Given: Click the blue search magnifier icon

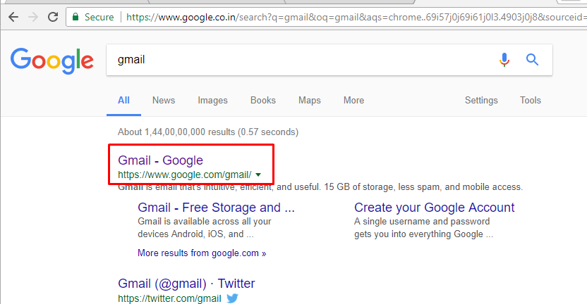Looking at the screenshot, I should [533, 60].
